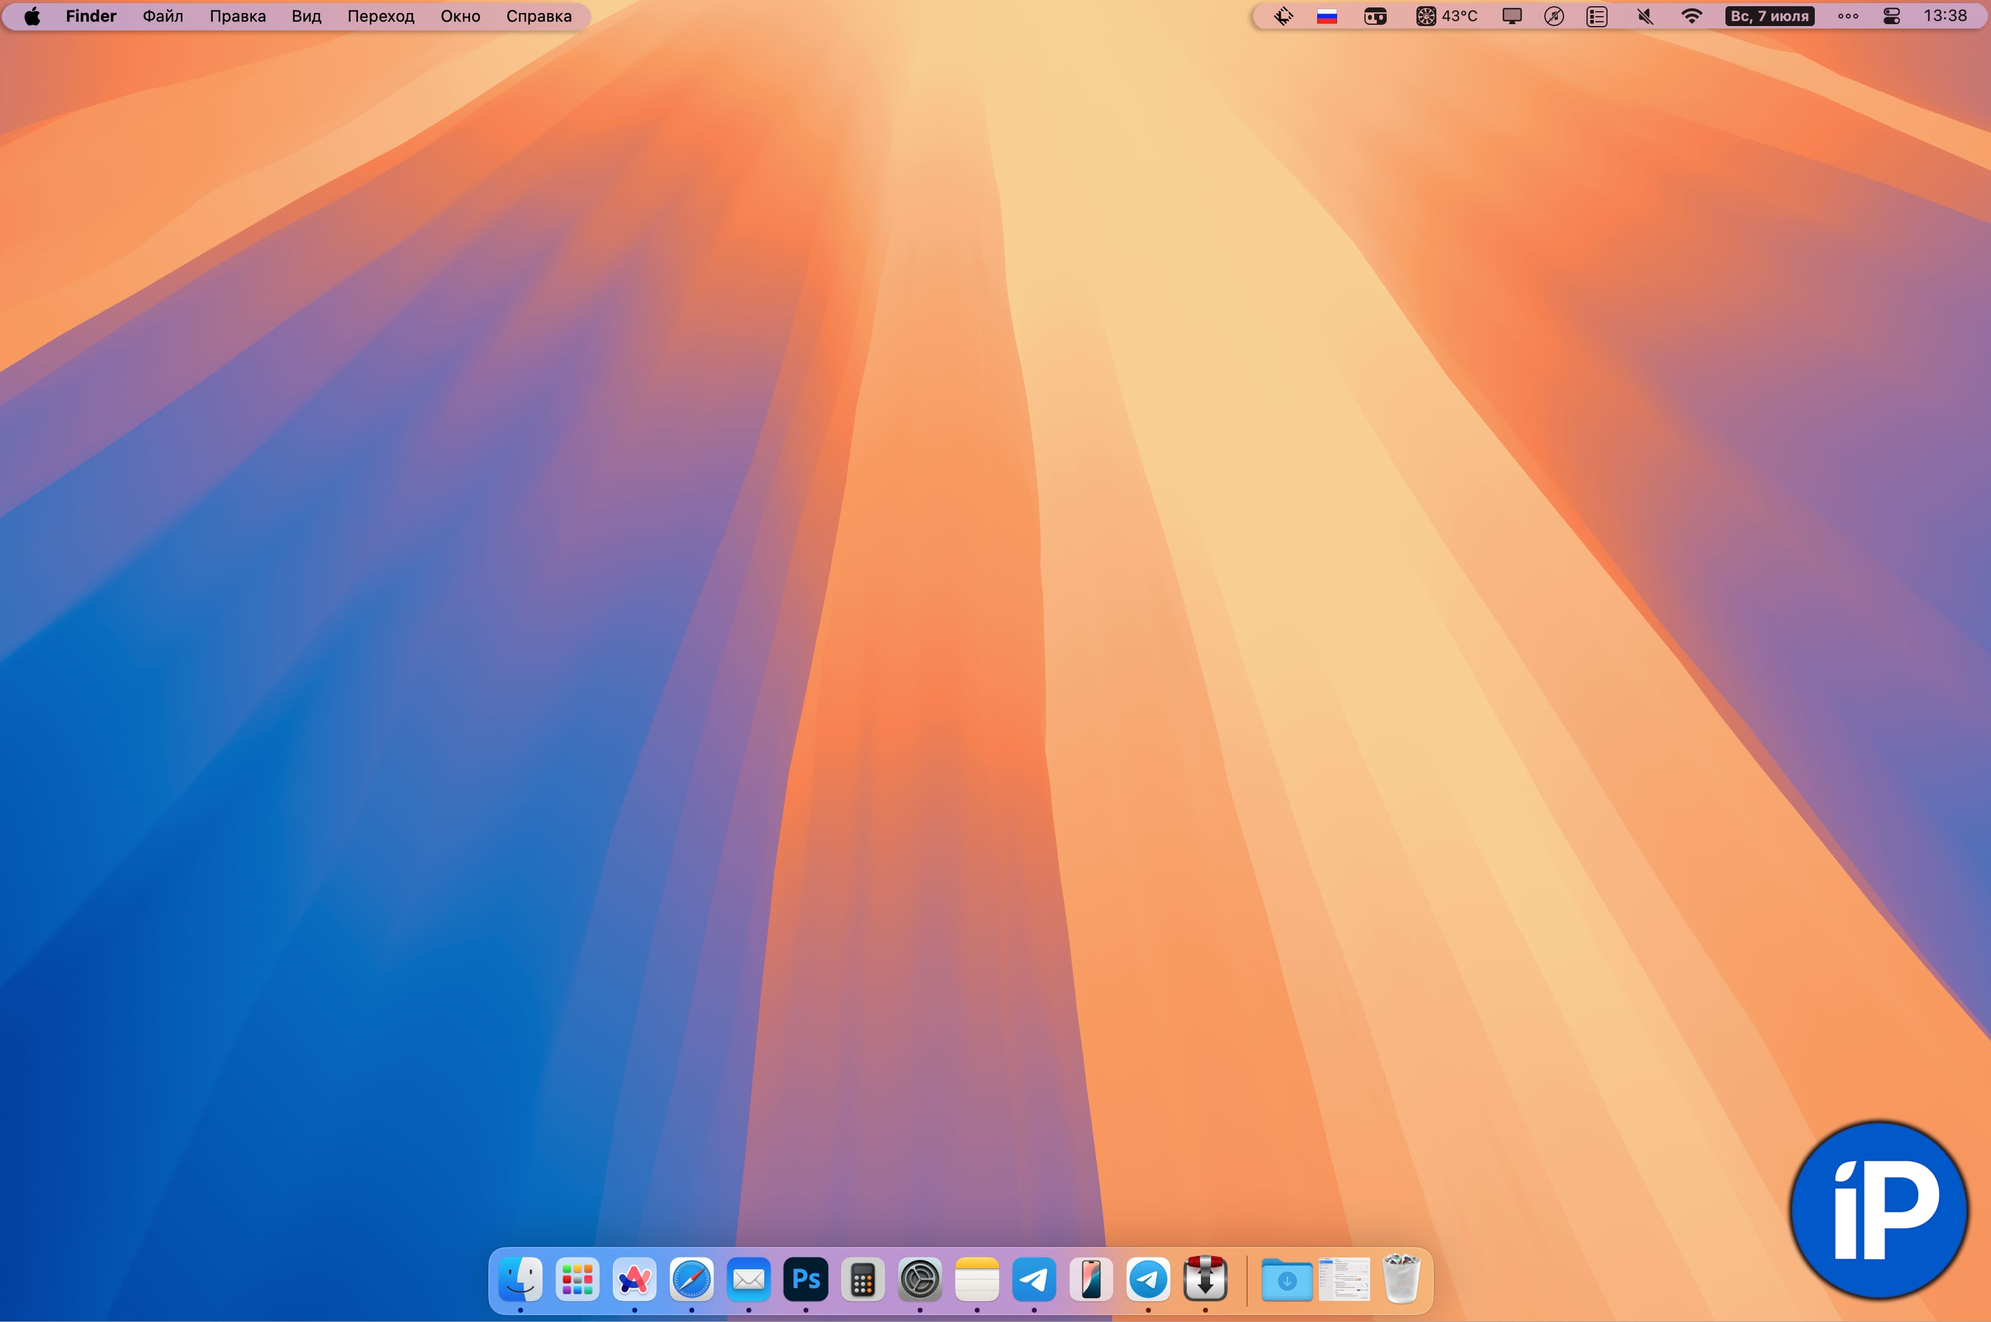
Task: Open Finder from the Dock
Action: pyautogui.click(x=521, y=1280)
